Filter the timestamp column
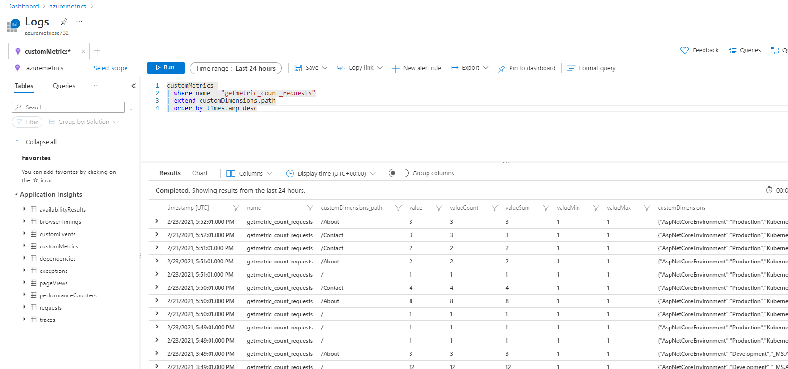This screenshot has width=788, height=369. click(x=236, y=208)
